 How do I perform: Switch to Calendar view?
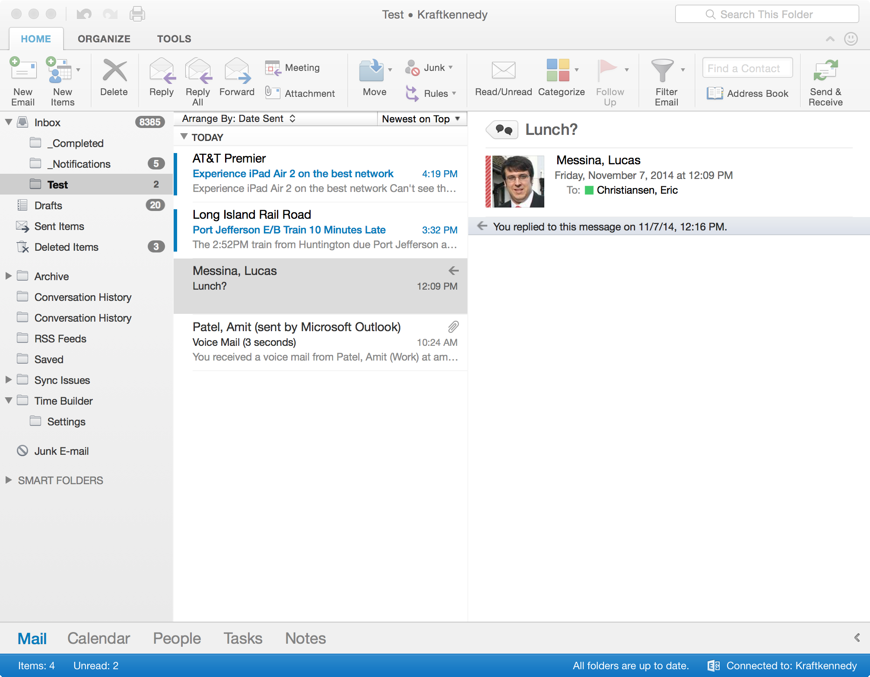98,638
